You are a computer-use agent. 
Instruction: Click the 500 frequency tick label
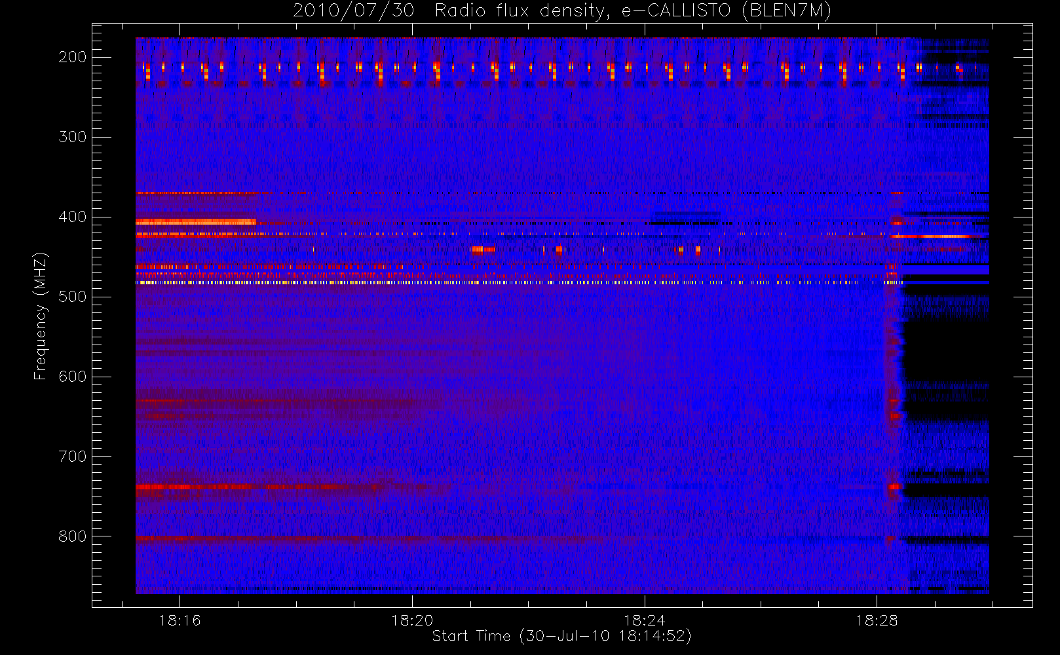click(x=73, y=297)
